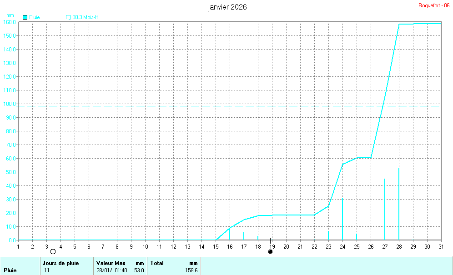Image resolution: width=453 pixels, height=275 pixels.
Task: Select the Valeur Max column header
Action: pos(111,263)
